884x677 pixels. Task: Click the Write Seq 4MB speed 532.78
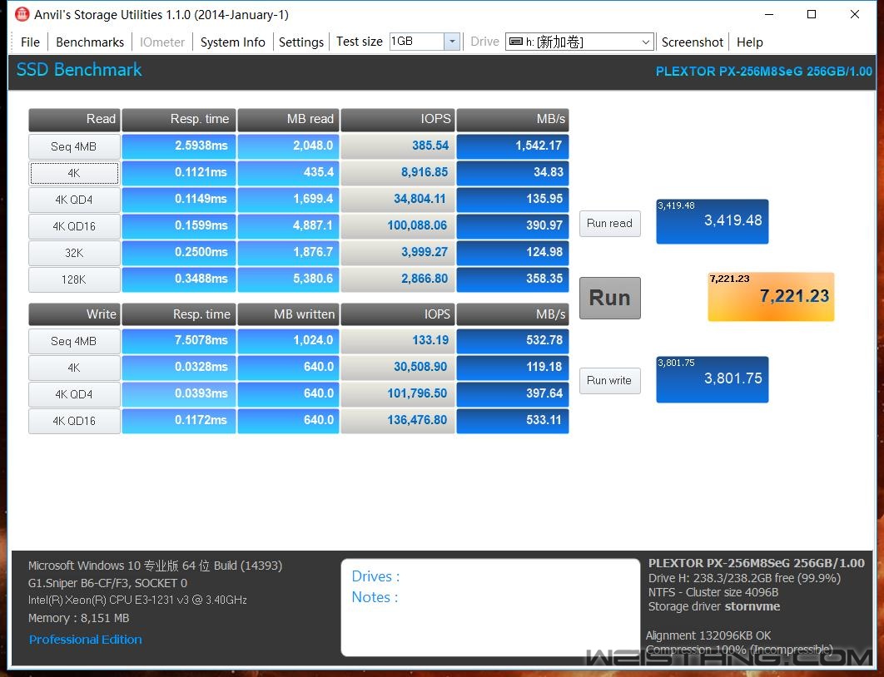pos(513,341)
